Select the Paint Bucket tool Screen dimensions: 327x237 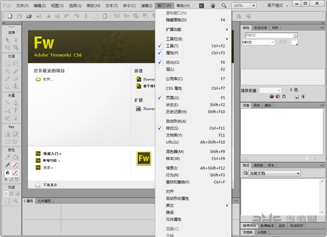pos(16,157)
